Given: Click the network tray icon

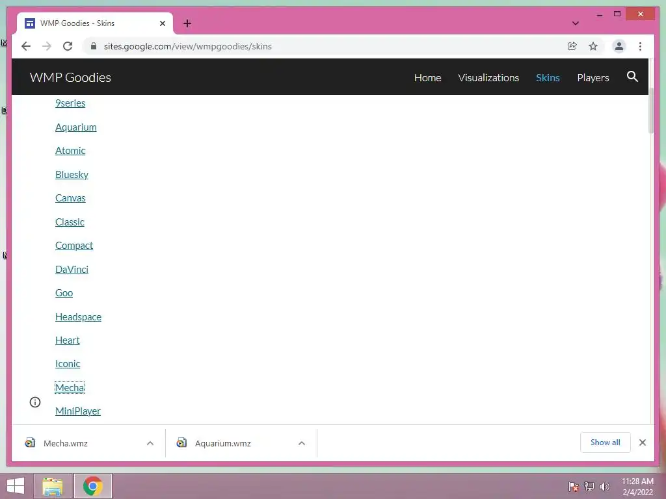Looking at the screenshot, I should [x=589, y=487].
